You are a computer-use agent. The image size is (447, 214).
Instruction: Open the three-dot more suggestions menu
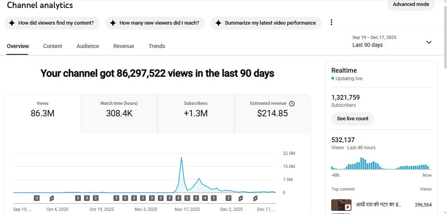coord(331,23)
